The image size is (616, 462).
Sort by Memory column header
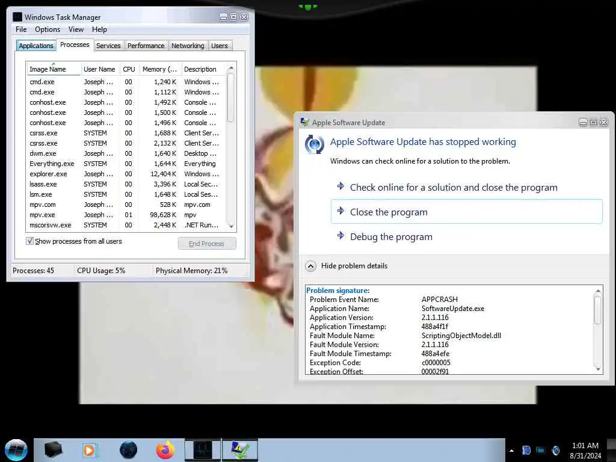tap(160, 69)
